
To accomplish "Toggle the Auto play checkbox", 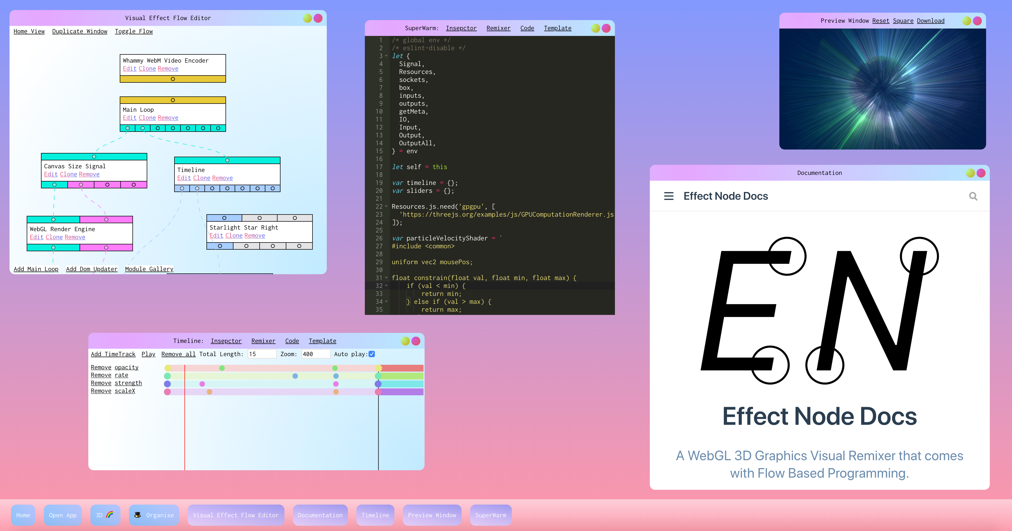I will coord(372,354).
